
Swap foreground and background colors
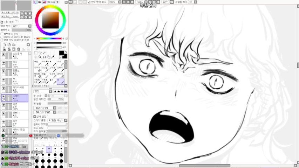click(66, 52)
